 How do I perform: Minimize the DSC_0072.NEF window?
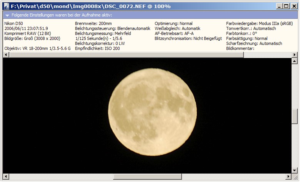[279, 6]
